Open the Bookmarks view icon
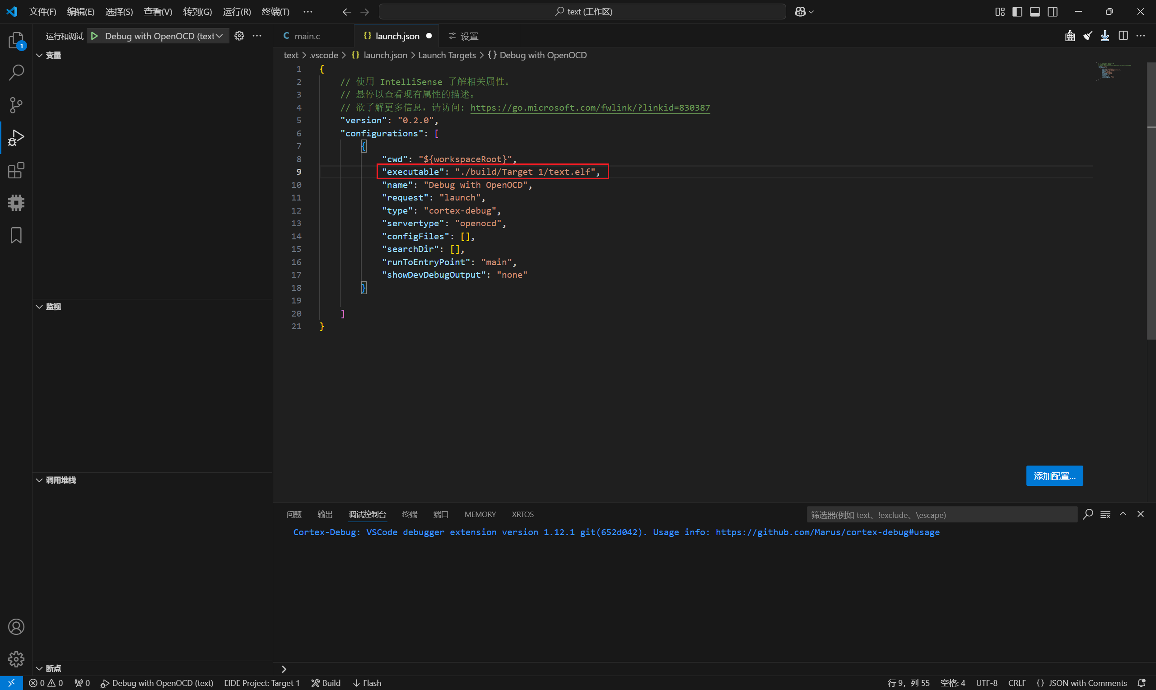The height and width of the screenshot is (690, 1156). (x=16, y=235)
